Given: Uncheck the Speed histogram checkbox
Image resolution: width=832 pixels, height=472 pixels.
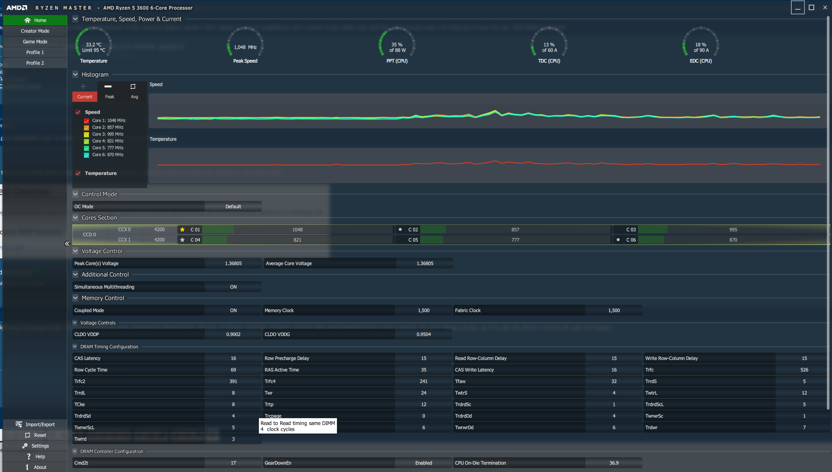Looking at the screenshot, I should tap(78, 112).
